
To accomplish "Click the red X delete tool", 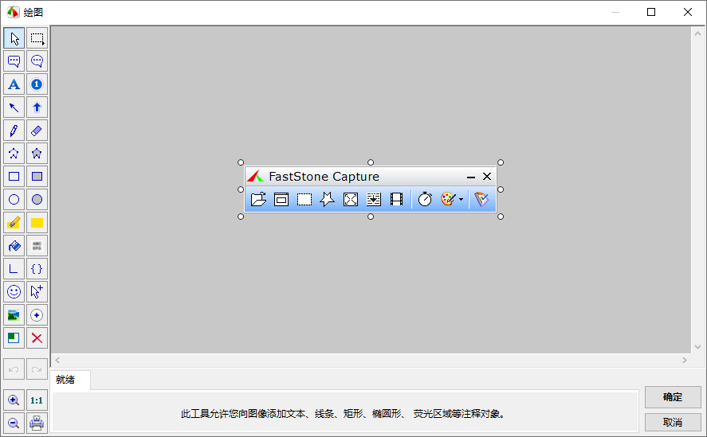I will [37, 338].
